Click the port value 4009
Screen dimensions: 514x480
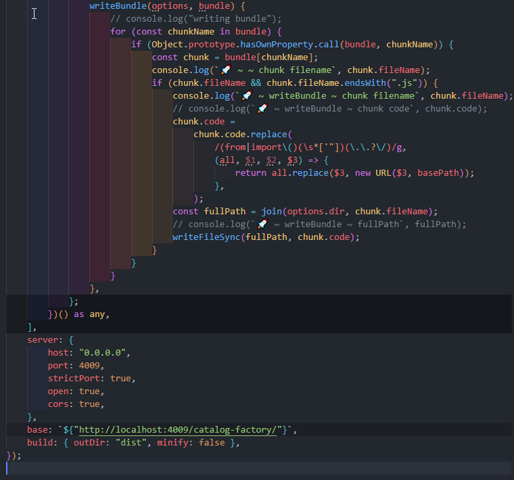(89, 365)
